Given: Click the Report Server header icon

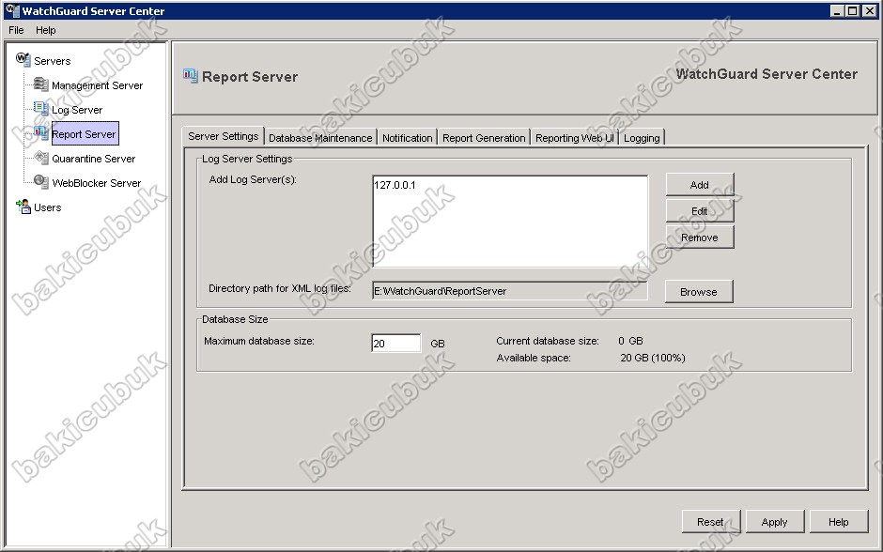Looking at the screenshot, I should click(191, 75).
